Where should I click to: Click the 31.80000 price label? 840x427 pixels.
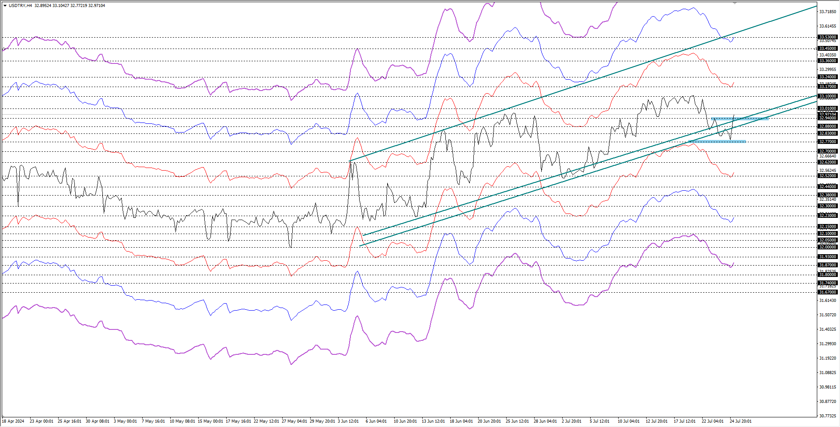pyautogui.click(x=828, y=275)
